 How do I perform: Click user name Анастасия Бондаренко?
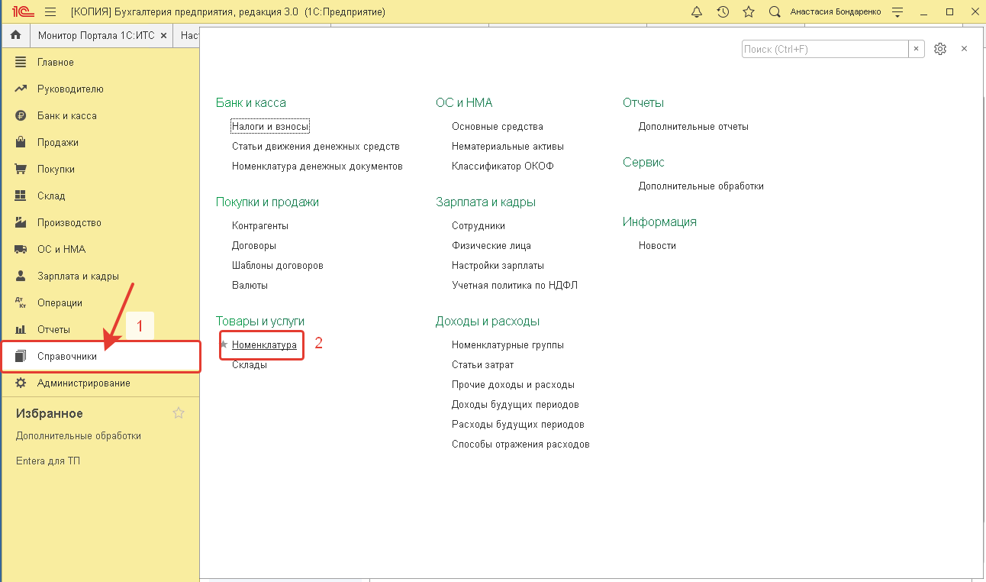click(836, 12)
